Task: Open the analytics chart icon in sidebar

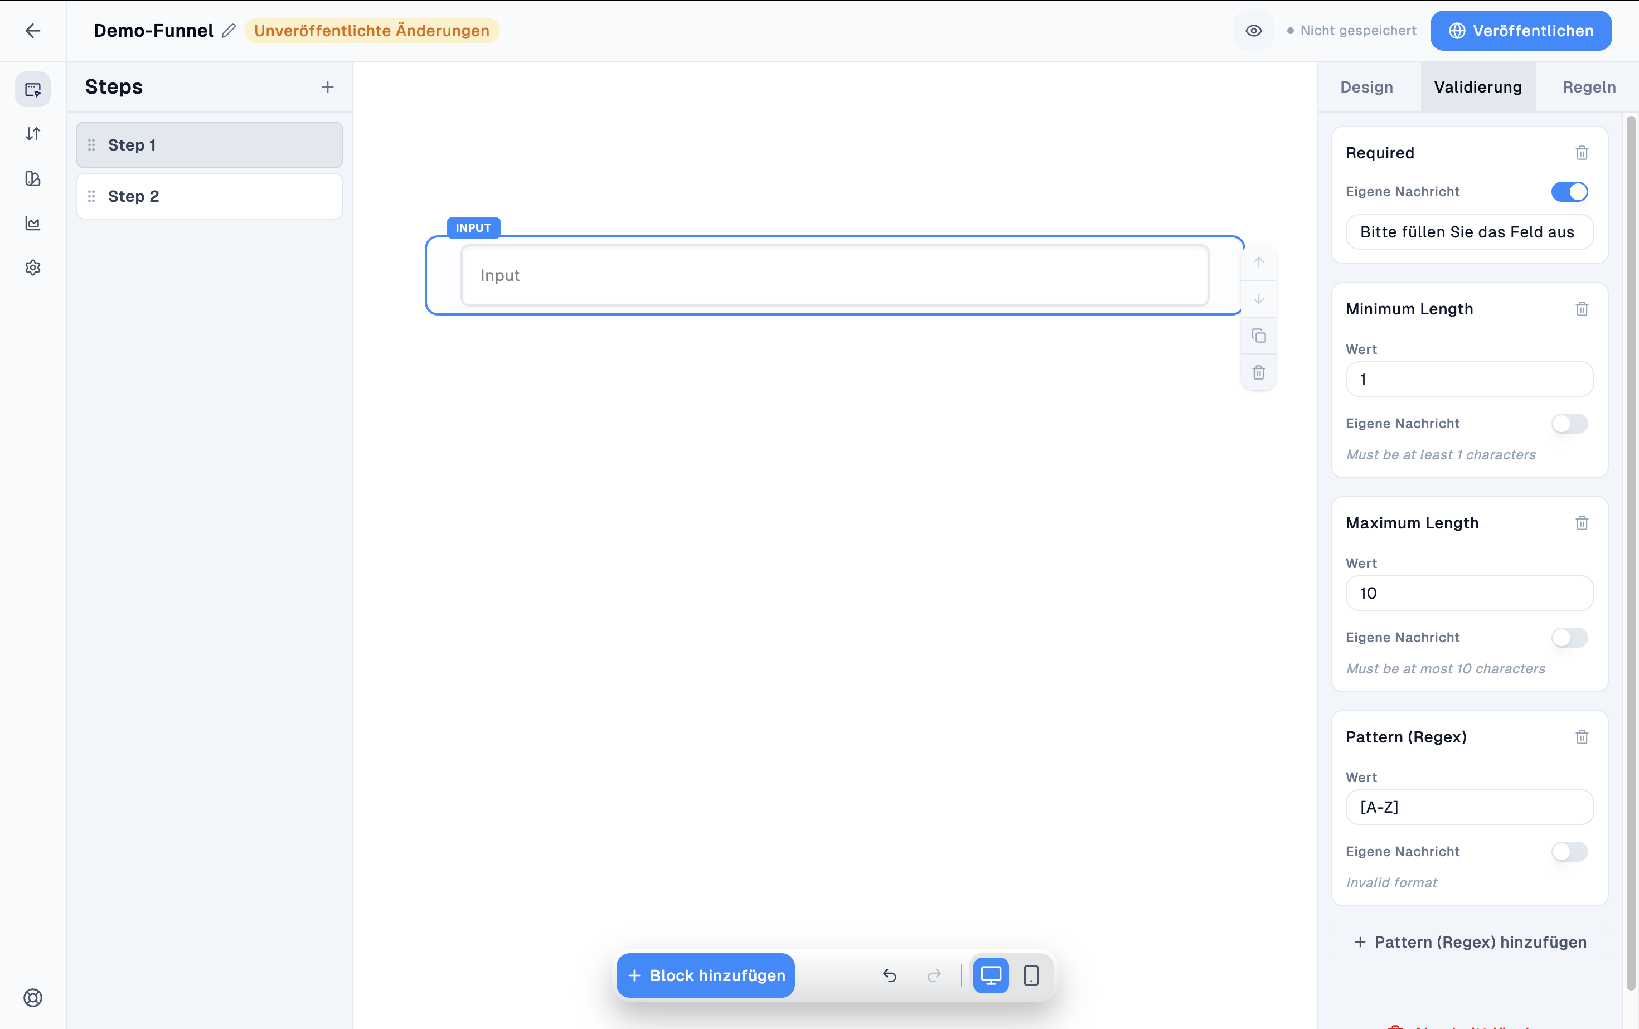Action: click(33, 223)
